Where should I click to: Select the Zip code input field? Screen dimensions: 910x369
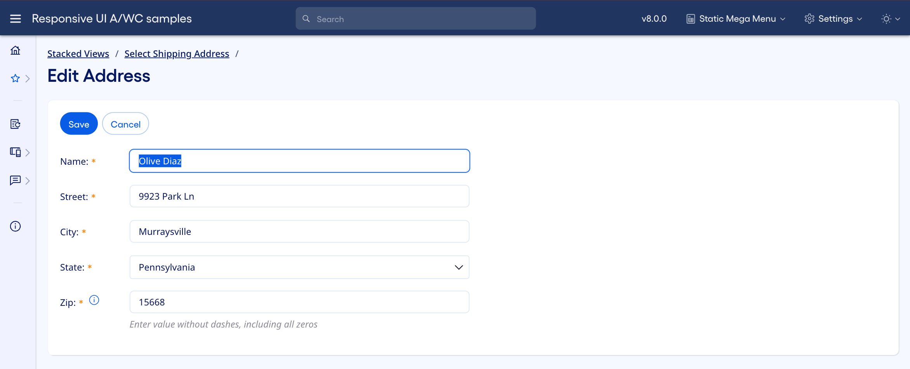pos(299,302)
